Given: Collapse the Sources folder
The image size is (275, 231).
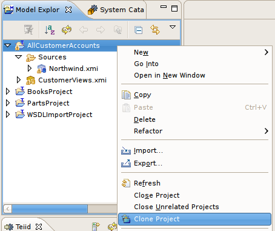Looking at the screenshot, I should pos(19,57).
